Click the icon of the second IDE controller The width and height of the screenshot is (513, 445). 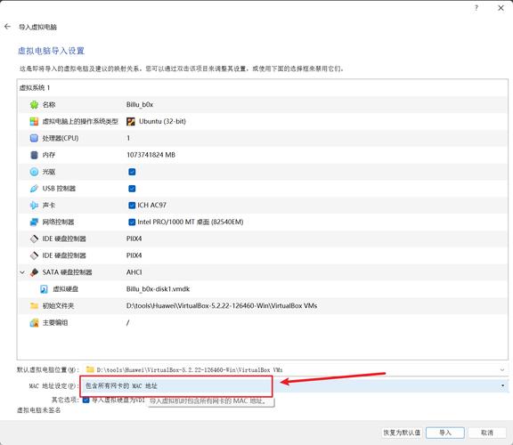point(34,255)
